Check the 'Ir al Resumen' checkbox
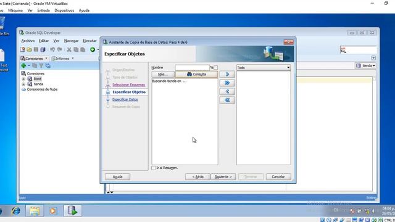 coord(154,168)
